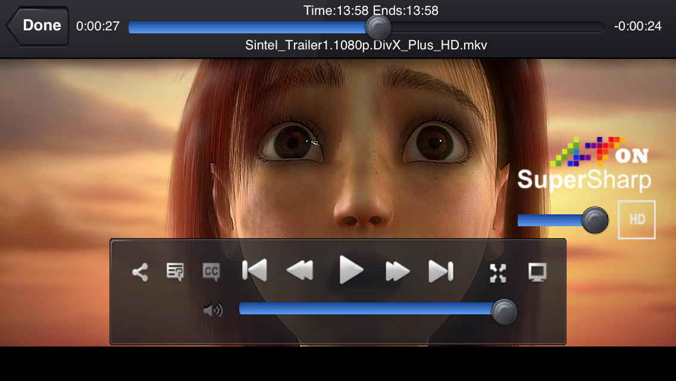Click the Time:13:58 Ends:13:58 label
Screen dimensions: 676x381
pos(371,10)
